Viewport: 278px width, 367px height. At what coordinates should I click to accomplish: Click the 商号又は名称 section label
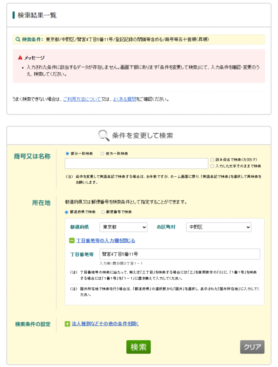[x=32, y=156]
